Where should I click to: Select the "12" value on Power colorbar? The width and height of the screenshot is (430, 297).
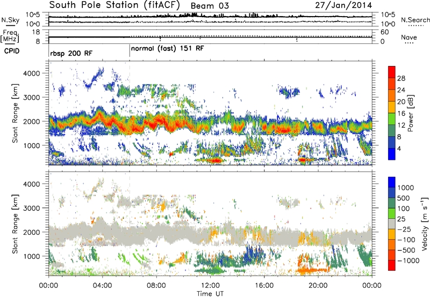401,125
